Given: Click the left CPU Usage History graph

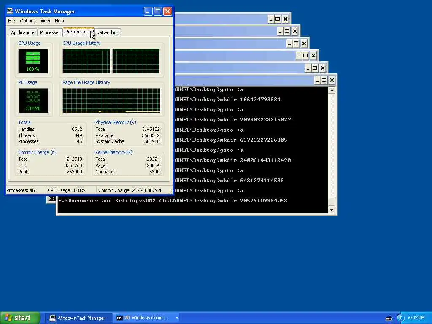Looking at the screenshot, I should 86,61.
